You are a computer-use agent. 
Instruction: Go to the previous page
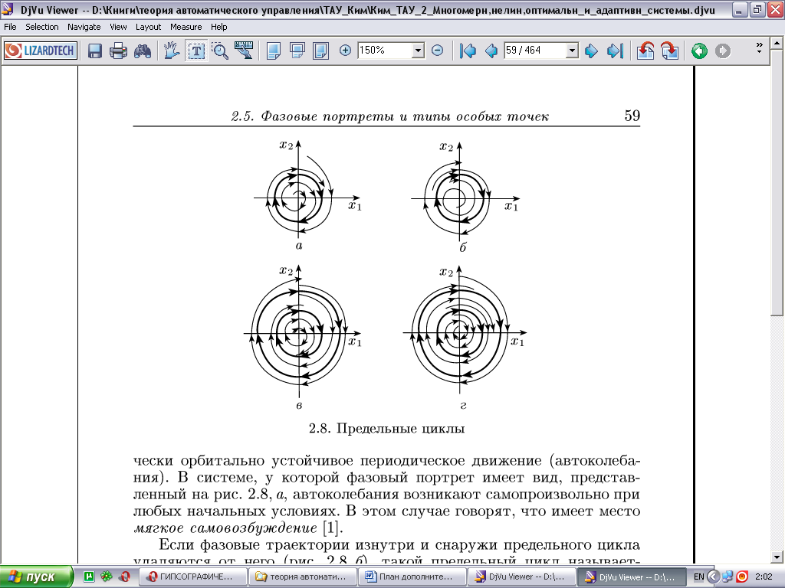tap(491, 51)
